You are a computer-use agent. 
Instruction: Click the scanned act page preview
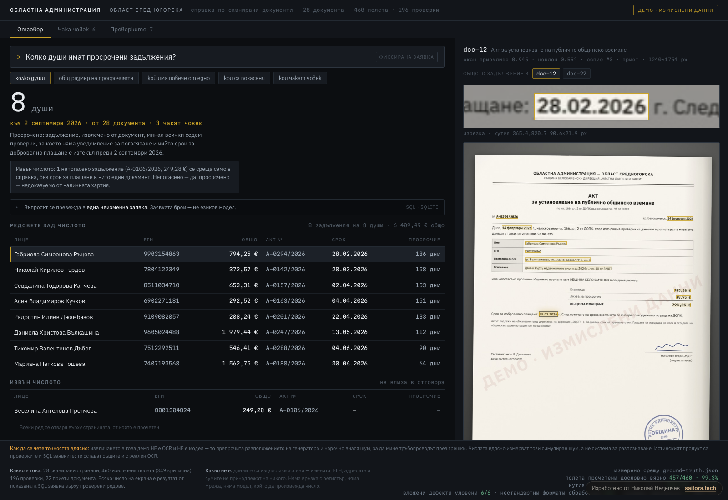tap(591, 291)
